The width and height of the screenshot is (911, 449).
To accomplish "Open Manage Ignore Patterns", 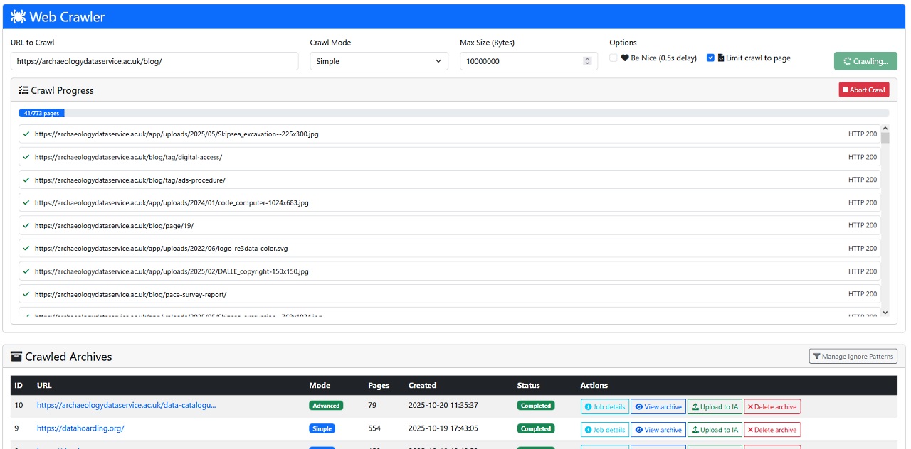I will (x=853, y=357).
